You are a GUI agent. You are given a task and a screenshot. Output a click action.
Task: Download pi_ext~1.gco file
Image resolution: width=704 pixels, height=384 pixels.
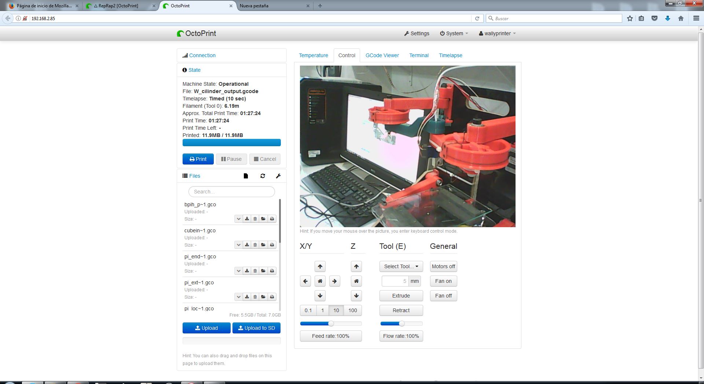point(247,297)
